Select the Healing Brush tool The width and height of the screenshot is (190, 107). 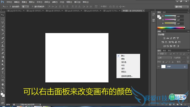(x=3, y=38)
